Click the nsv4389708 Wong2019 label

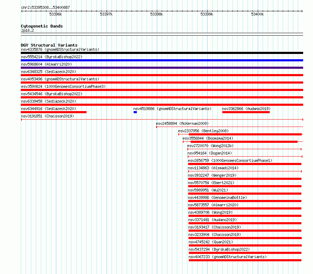[x=210, y=212]
